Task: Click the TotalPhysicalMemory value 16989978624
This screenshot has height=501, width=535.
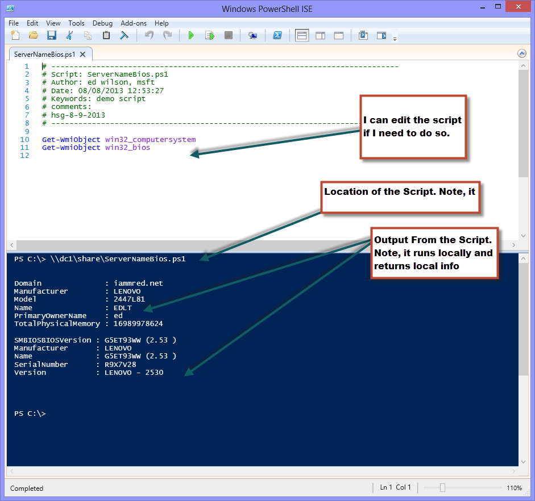Action: point(138,324)
